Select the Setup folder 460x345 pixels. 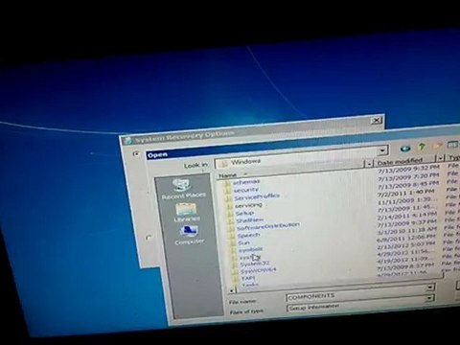241,214
